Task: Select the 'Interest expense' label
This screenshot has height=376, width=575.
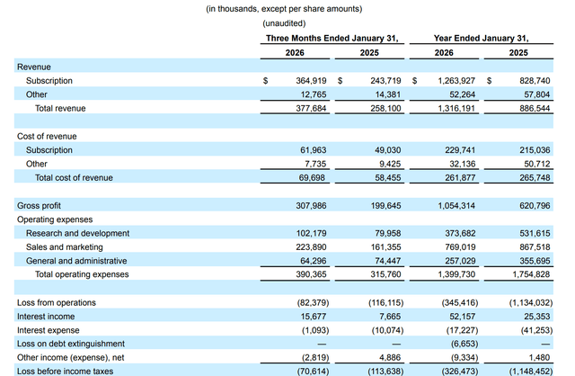Action: point(48,330)
